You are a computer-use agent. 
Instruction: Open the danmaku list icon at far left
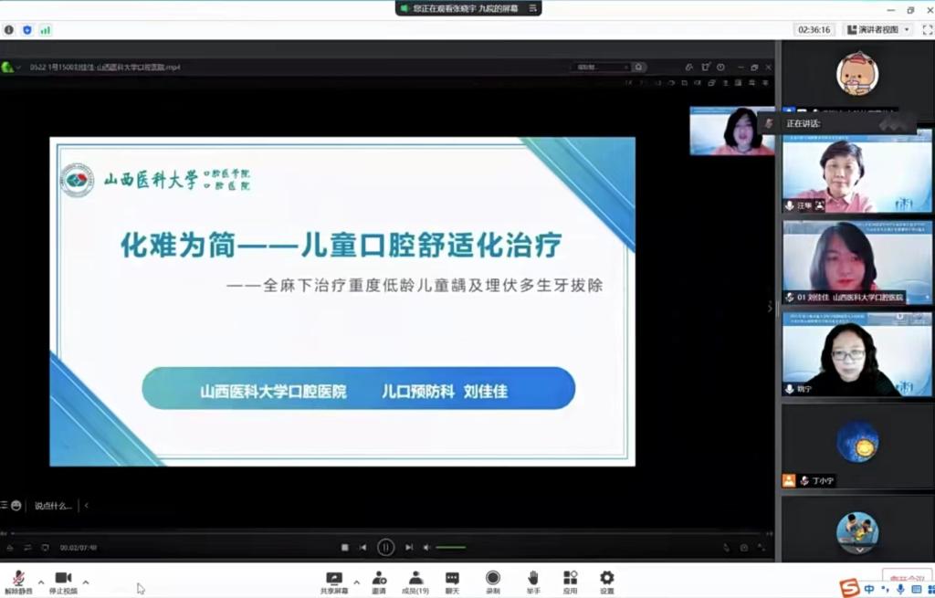[4, 506]
